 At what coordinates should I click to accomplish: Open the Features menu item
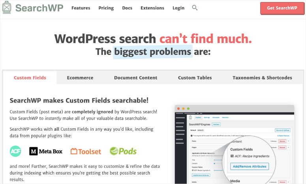(81, 8)
